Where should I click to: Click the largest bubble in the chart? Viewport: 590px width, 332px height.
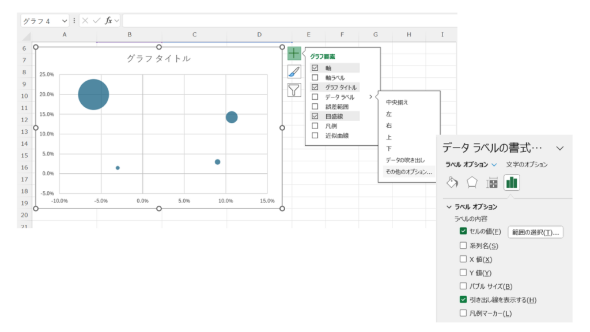[93, 95]
